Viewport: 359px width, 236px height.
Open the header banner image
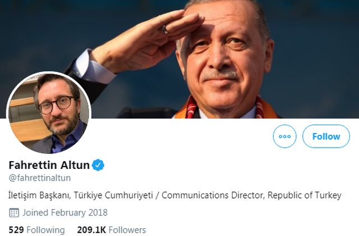(x=179, y=59)
